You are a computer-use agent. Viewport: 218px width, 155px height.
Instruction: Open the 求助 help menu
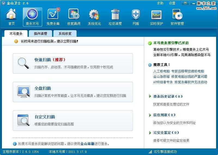tap(160, 3)
